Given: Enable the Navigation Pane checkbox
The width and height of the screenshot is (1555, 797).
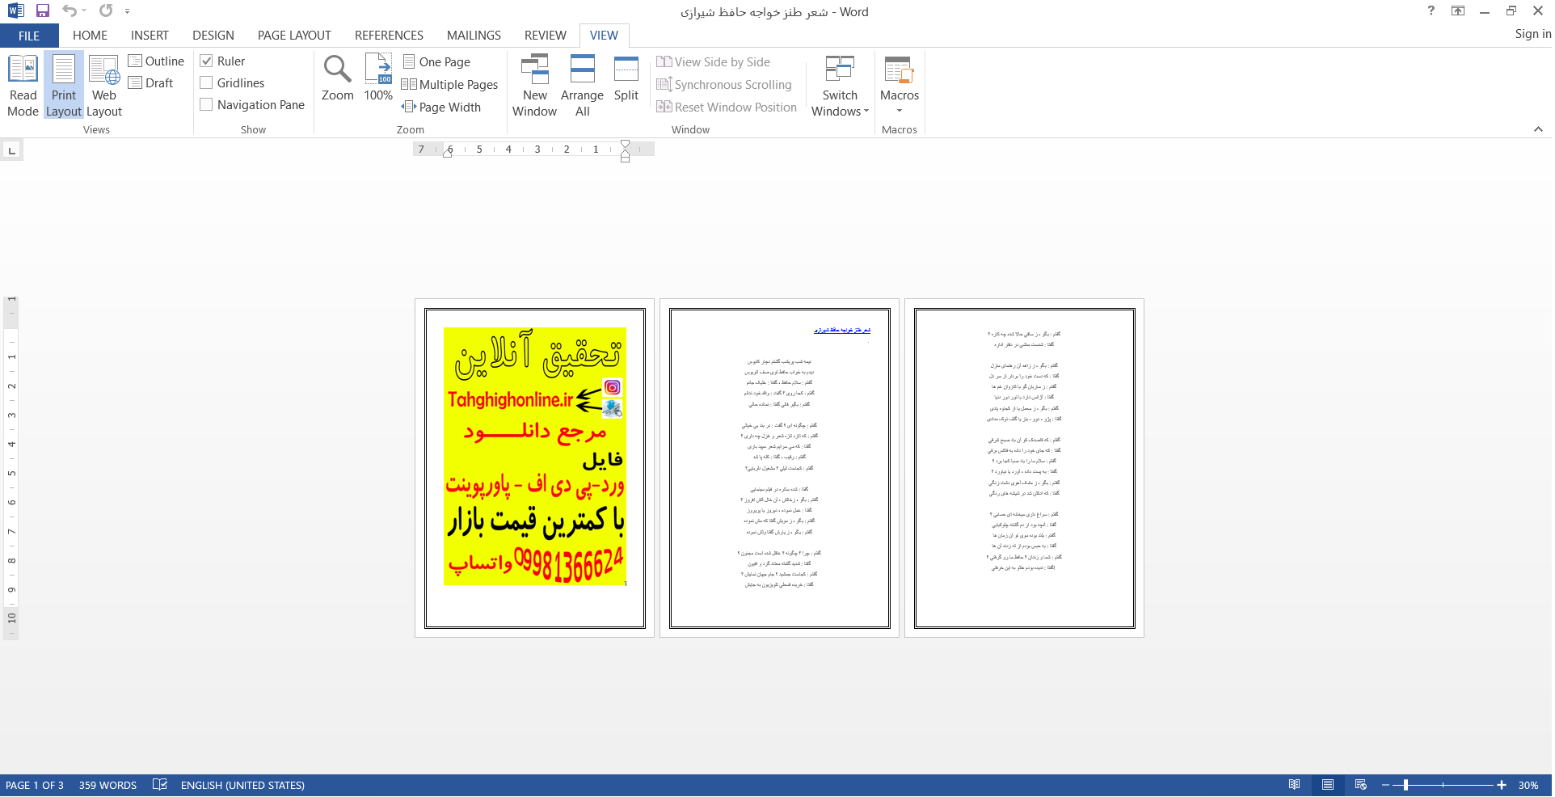Looking at the screenshot, I should (x=206, y=105).
